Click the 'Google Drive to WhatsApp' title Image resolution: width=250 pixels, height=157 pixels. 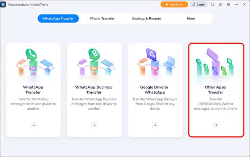pyautogui.click(x=155, y=90)
